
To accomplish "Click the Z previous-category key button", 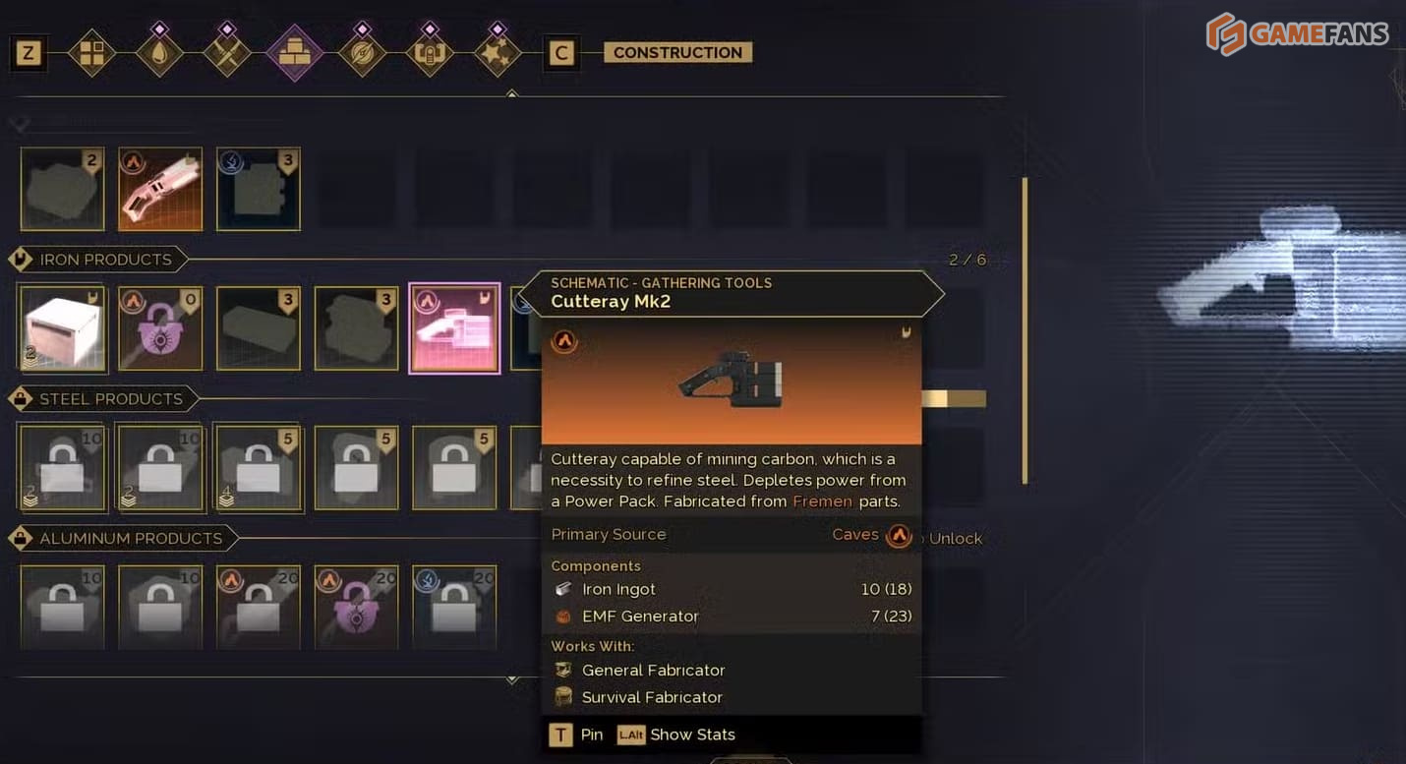I will point(29,53).
